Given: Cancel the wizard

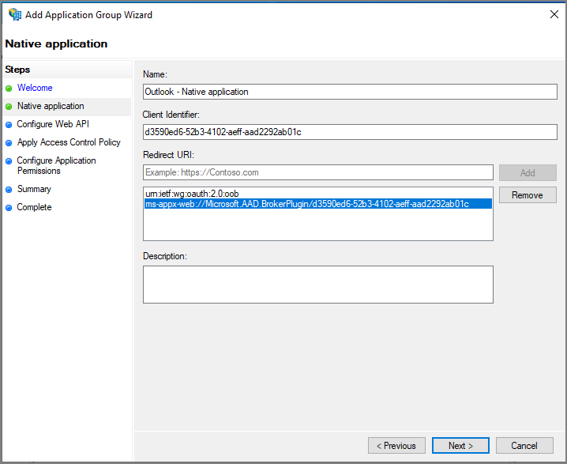Looking at the screenshot, I should (x=524, y=446).
